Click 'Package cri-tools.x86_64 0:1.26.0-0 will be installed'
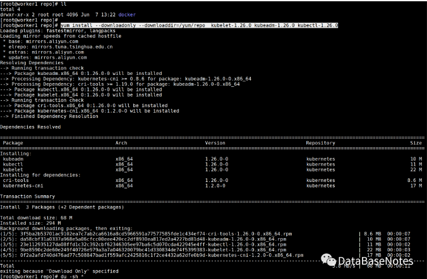The height and width of the screenshot is (279, 427). (84, 106)
